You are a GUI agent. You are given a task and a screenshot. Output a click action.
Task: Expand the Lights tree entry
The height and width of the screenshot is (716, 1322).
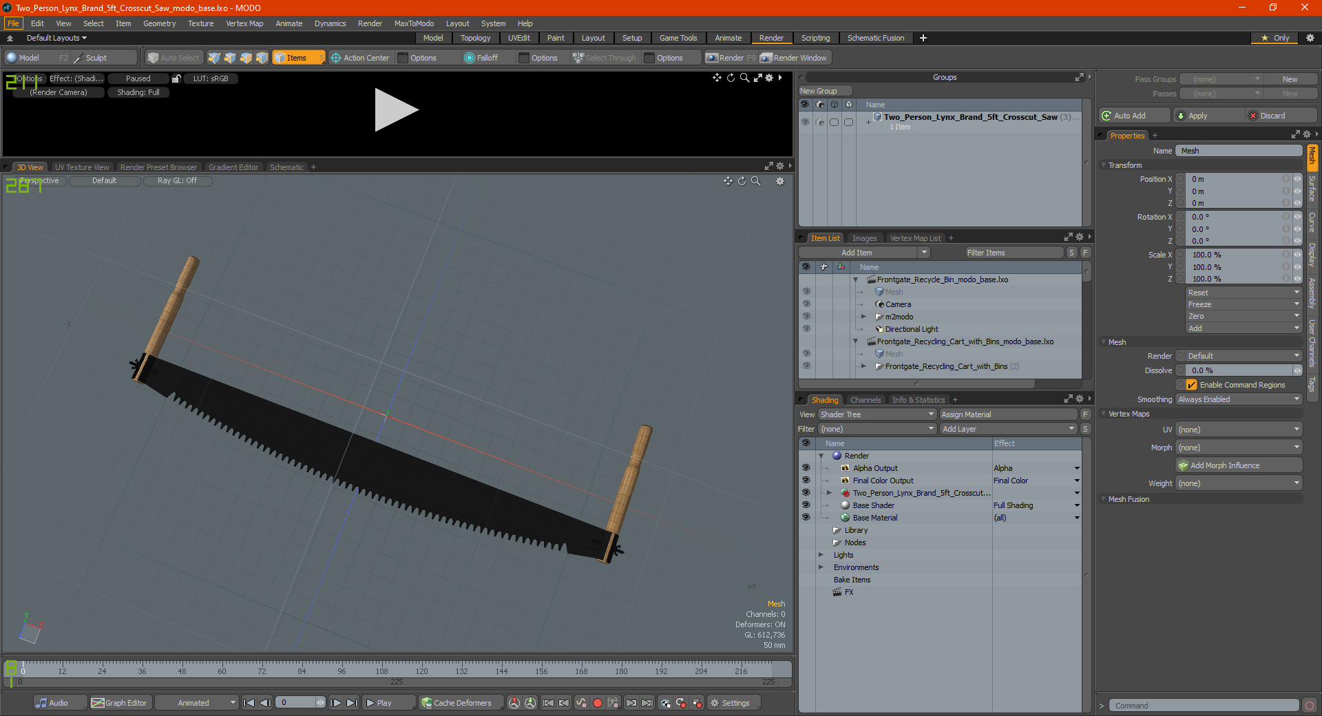[x=821, y=555]
